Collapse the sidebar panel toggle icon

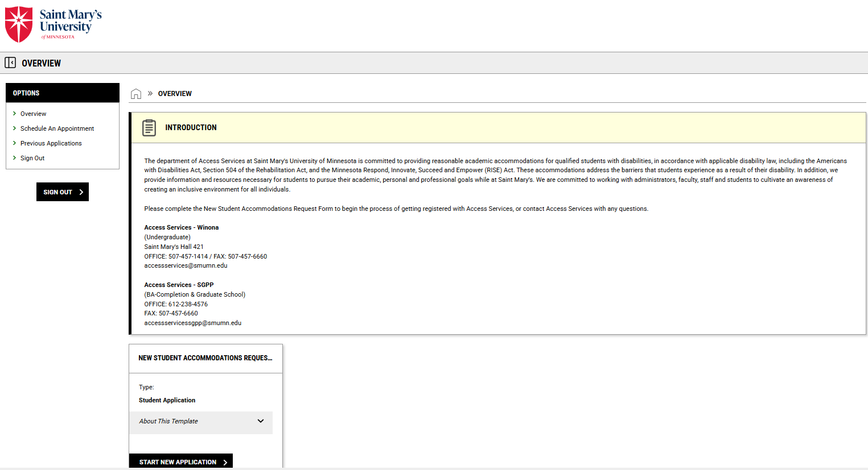10,63
